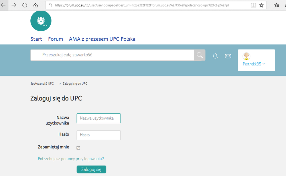Image resolution: width=286 pixels, height=176 pixels.
Task: Click the browser forward arrow
Action: (x=14, y=5)
